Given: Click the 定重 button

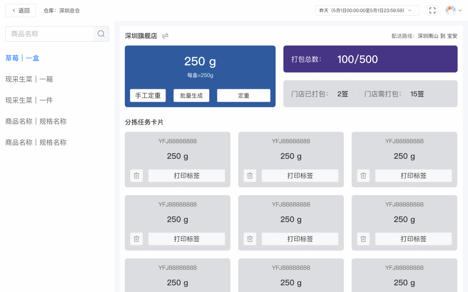Looking at the screenshot, I should click(x=244, y=96).
